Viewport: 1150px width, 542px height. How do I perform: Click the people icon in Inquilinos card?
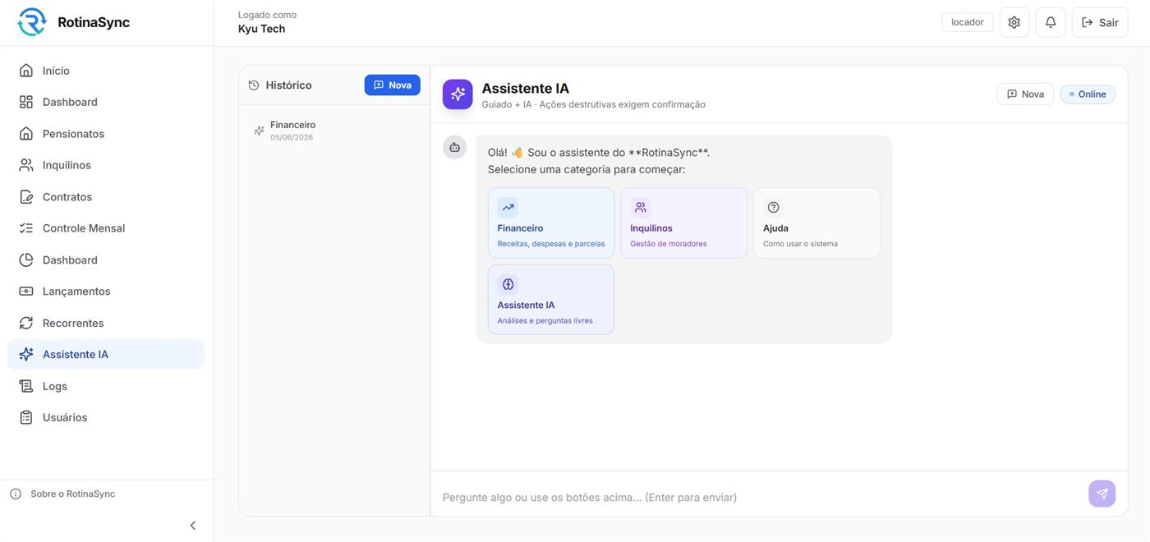(641, 208)
